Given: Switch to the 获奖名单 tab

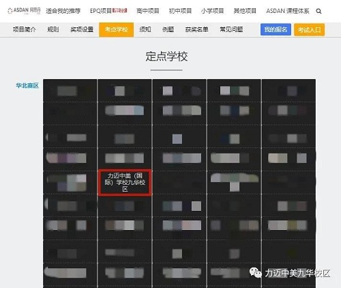Looking at the screenshot, I should point(197,29).
